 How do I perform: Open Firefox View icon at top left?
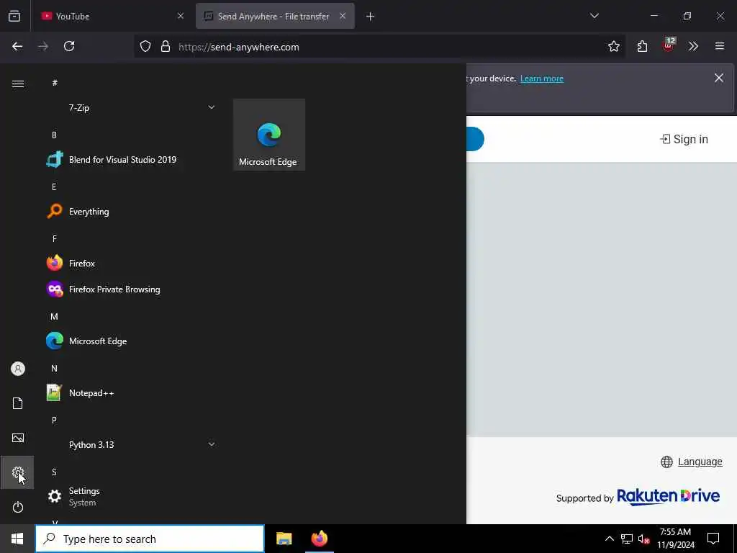click(14, 16)
